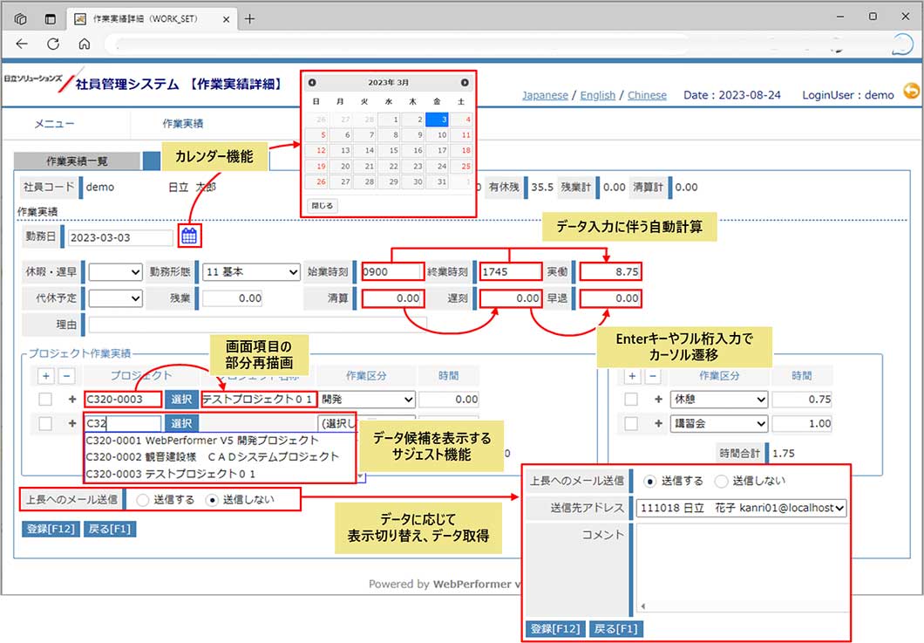Expand the 勤務形態 dropdown showing 11 基本

252,272
